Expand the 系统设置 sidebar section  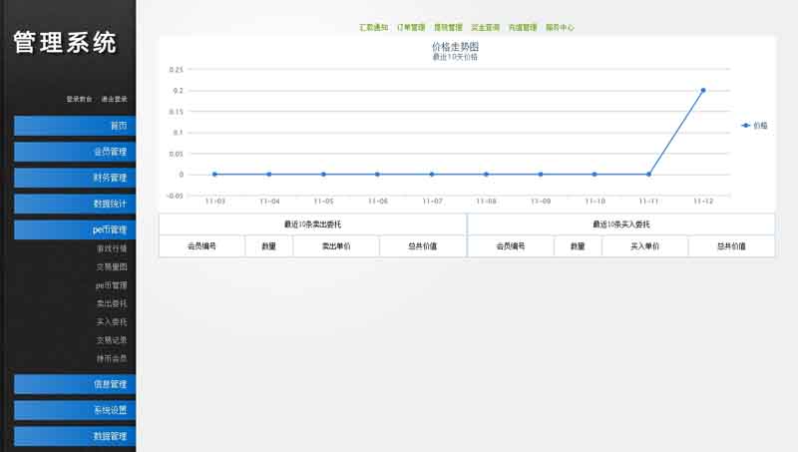pos(75,410)
